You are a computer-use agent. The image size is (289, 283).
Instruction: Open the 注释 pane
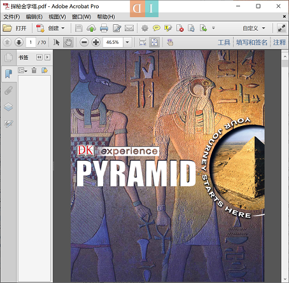[x=279, y=42]
